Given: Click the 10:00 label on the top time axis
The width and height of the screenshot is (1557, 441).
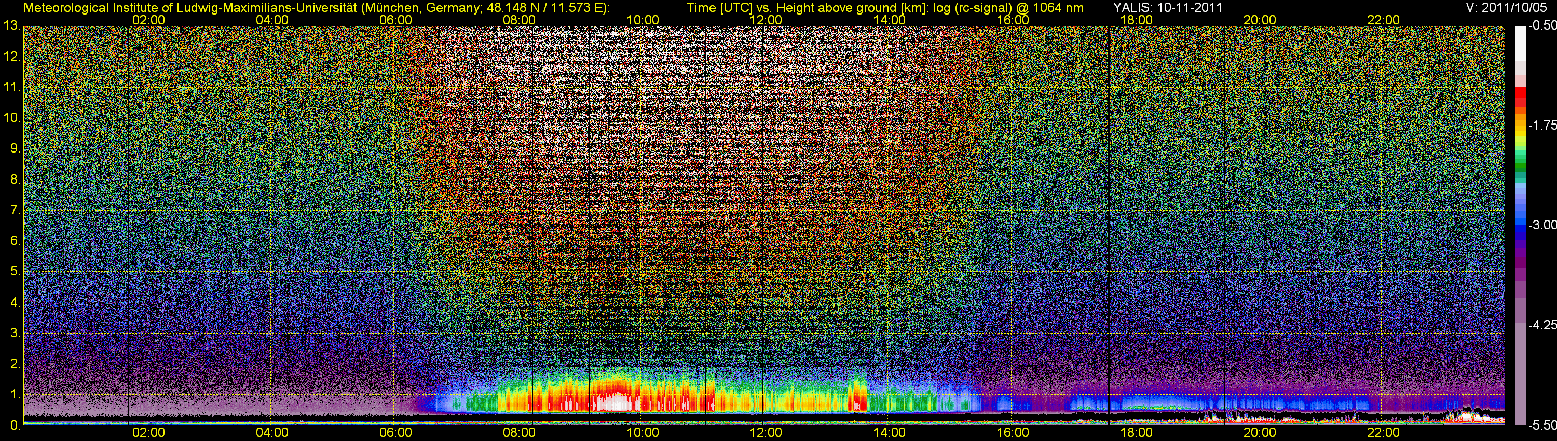Looking at the screenshot, I should point(643,20).
